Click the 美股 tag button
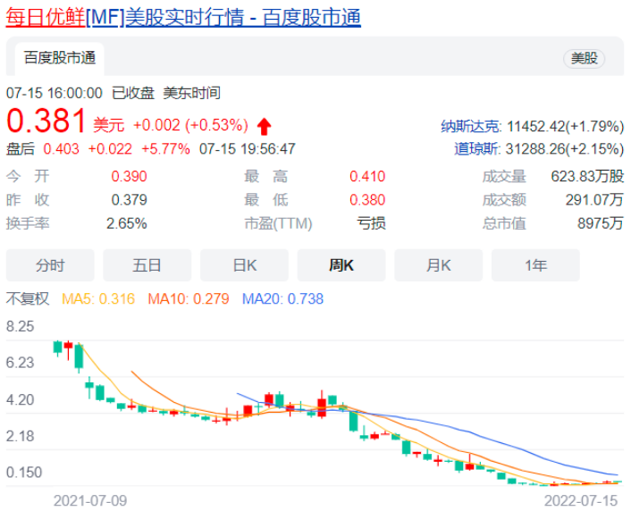631x511 pixels. pos(584,58)
